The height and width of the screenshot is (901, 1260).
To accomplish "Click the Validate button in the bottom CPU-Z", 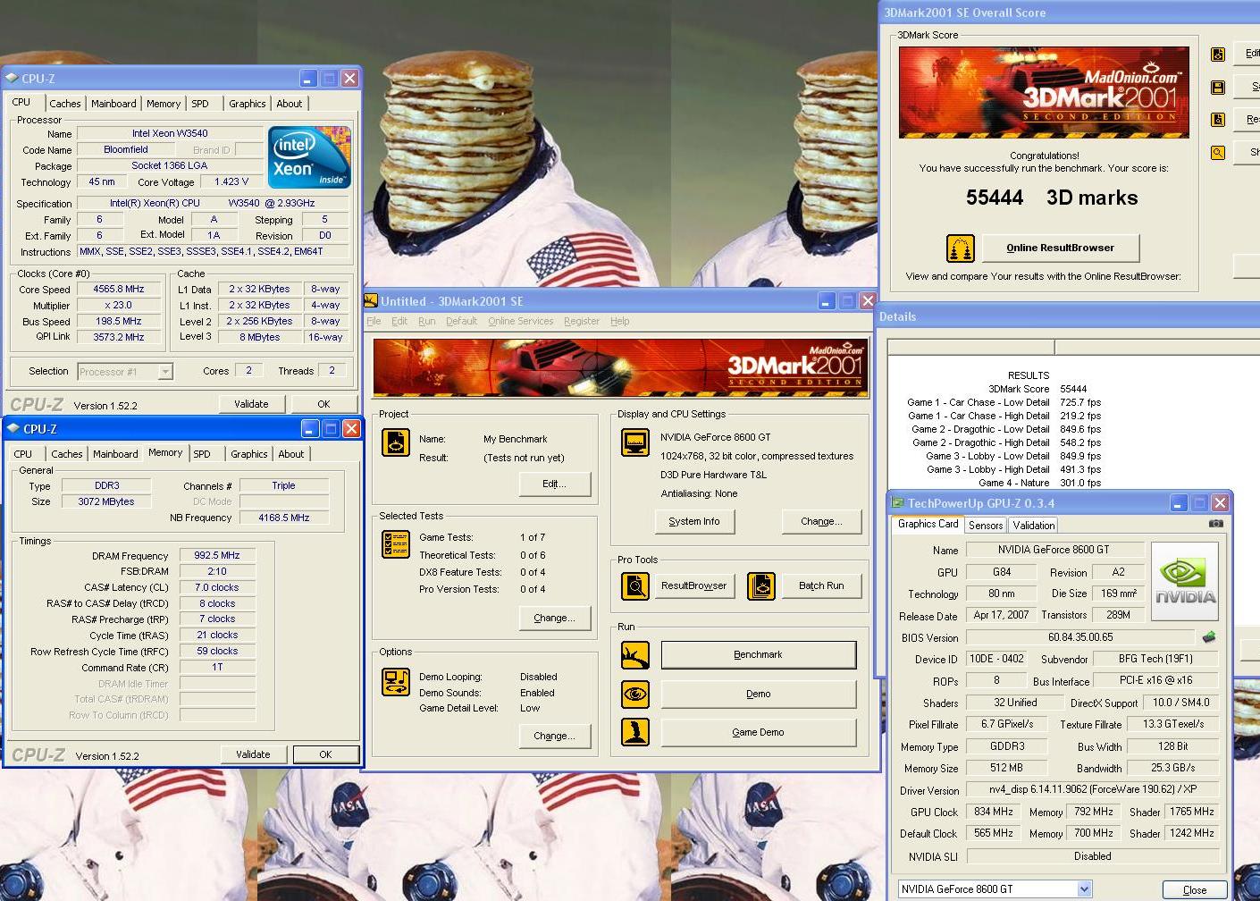I will pos(253,754).
